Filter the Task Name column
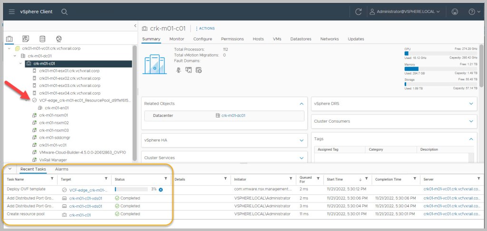The image size is (487, 231). (52, 179)
